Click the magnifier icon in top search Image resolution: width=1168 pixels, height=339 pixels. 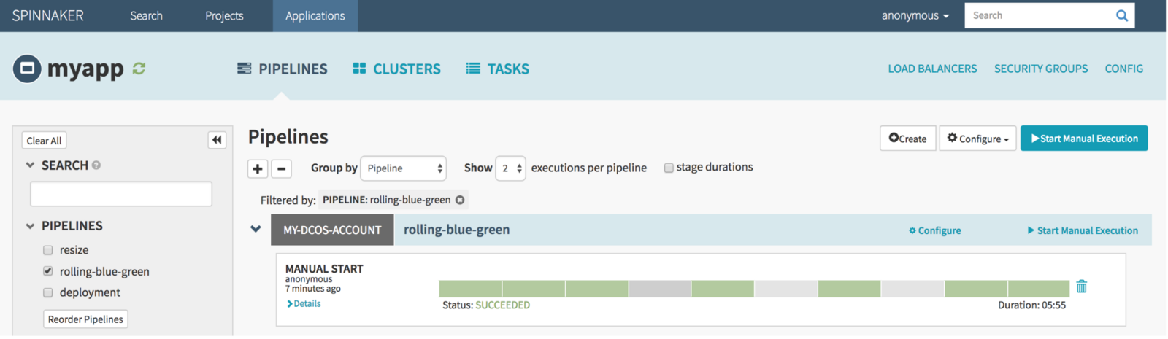pos(1122,15)
